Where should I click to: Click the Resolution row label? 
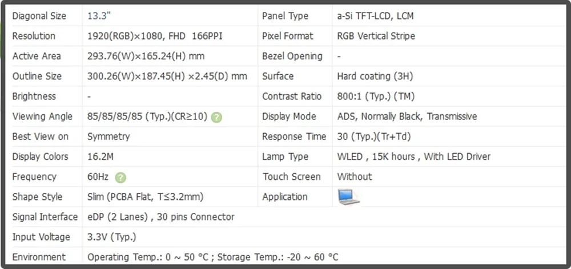[34, 36]
